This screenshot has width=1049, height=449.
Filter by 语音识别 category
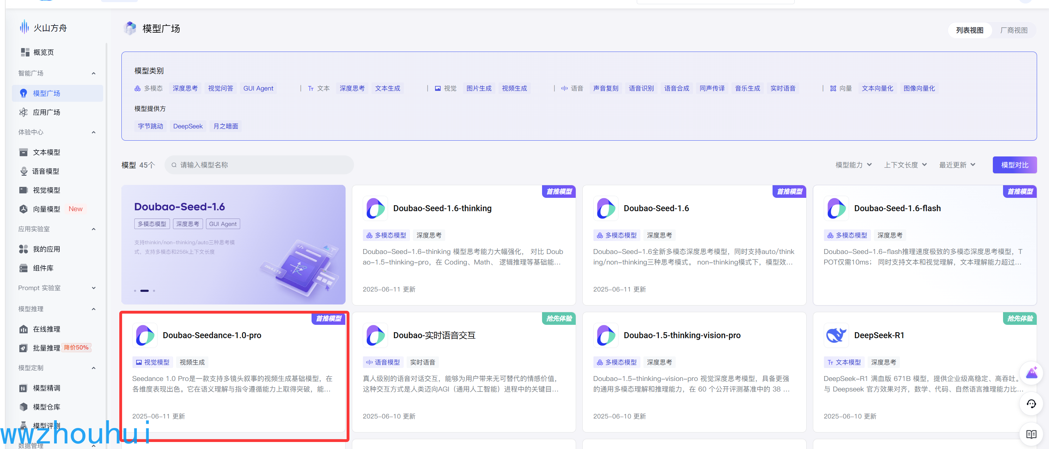point(641,88)
